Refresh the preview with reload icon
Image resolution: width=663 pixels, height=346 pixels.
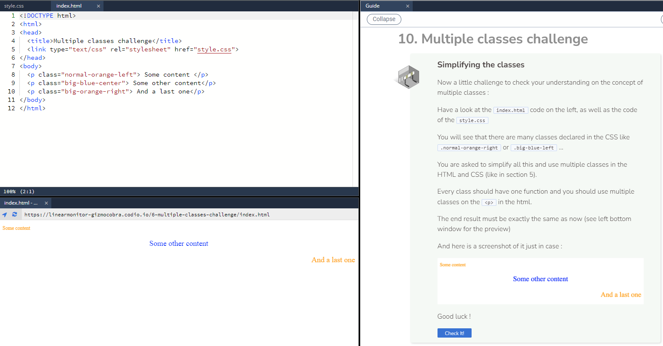15,214
